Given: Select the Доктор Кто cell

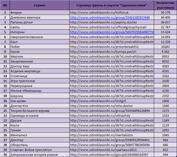Looking at the screenshot, I should 40,106.
